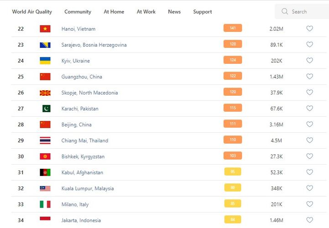
Task: Favorite Hanoi, Vietnam with heart icon
Action: pyautogui.click(x=309, y=29)
